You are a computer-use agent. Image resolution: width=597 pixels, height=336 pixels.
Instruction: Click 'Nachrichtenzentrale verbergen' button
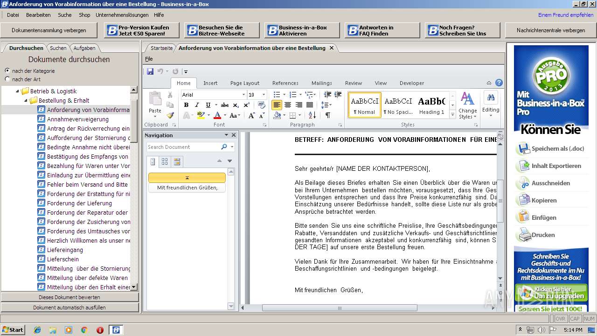[551, 30]
